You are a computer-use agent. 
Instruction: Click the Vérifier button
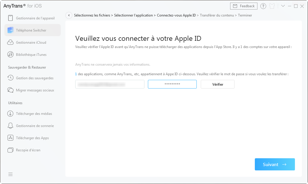click(218, 84)
